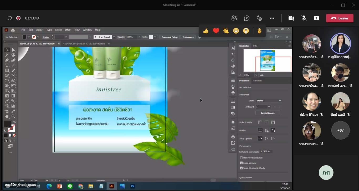The width and height of the screenshot is (359, 191).
Task: Choose the Lasso tool
Action: coord(13,55)
